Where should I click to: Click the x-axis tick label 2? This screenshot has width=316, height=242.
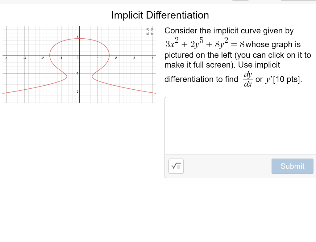(116, 58)
